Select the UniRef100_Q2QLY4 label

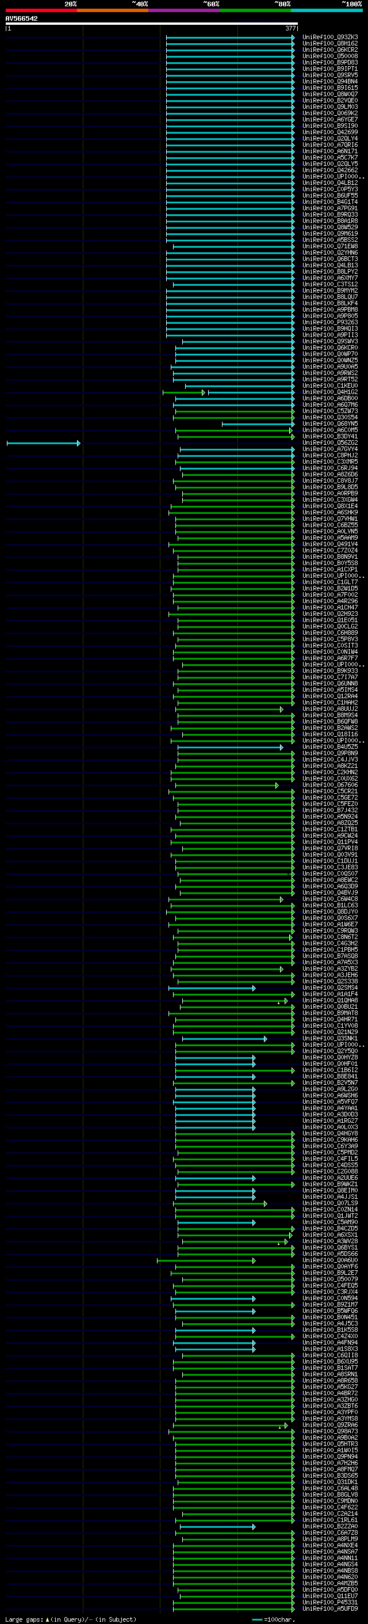click(x=330, y=139)
